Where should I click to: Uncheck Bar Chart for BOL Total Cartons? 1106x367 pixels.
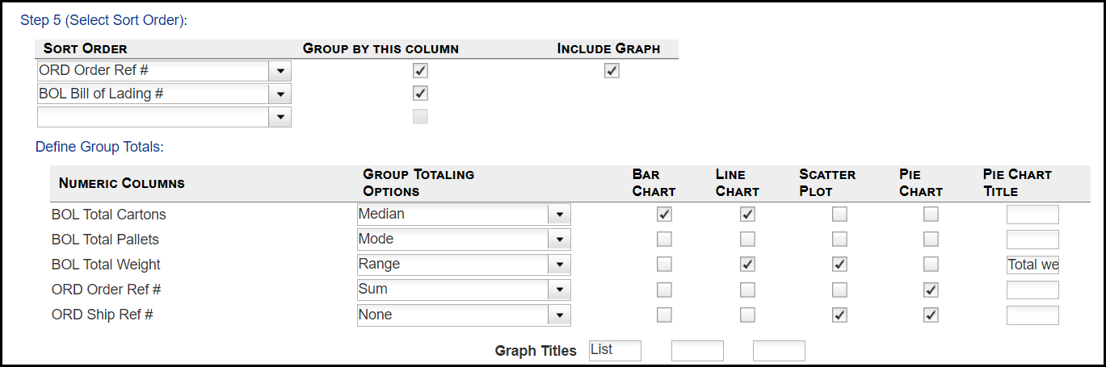point(664,215)
